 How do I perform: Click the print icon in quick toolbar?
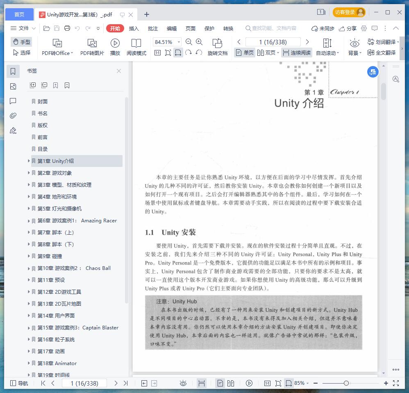click(x=67, y=28)
